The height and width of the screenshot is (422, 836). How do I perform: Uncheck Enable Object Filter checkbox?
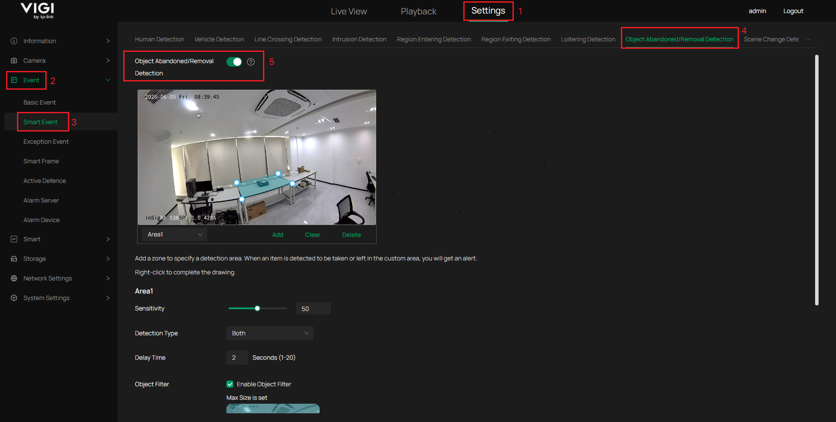tap(230, 384)
